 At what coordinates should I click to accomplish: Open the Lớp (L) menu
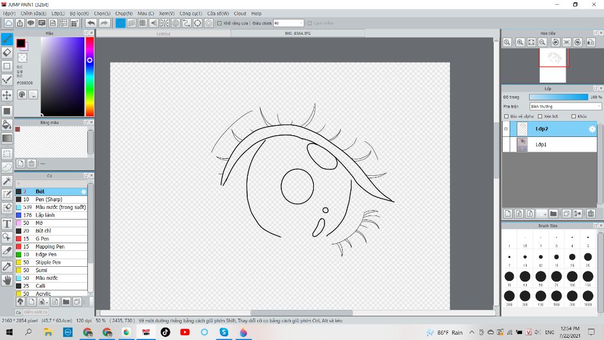pyautogui.click(x=58, y=14)
